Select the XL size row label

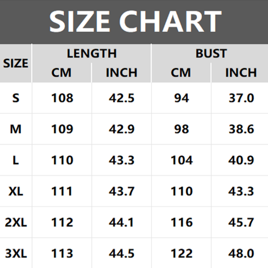point(16,191)
